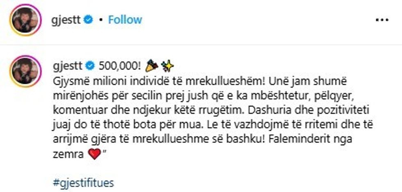This screenshot has width=402, height=192.
Task: Click the verified badge in the post header
Action: [x=89, y=19]
